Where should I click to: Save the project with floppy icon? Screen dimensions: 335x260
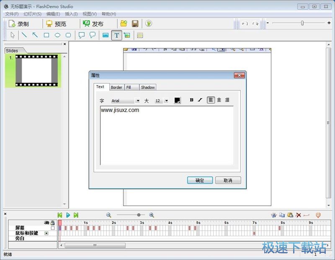(x=135, y=24)
